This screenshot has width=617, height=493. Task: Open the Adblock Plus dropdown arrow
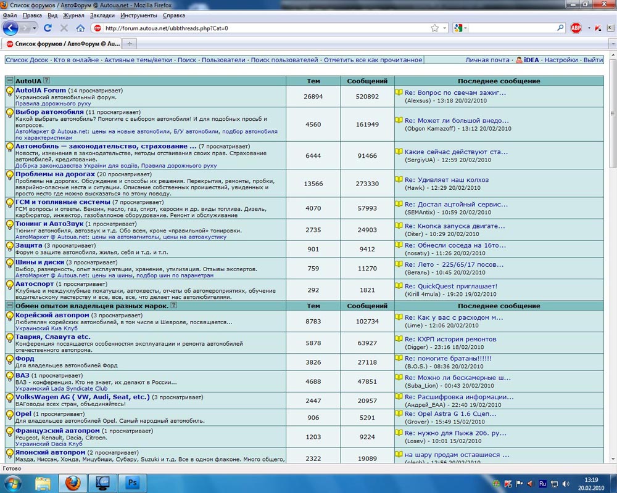point(589,28)
